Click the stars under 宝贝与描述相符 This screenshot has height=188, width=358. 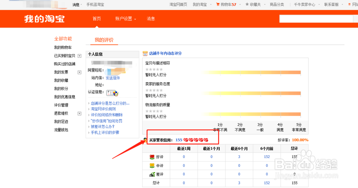[154, 69]
